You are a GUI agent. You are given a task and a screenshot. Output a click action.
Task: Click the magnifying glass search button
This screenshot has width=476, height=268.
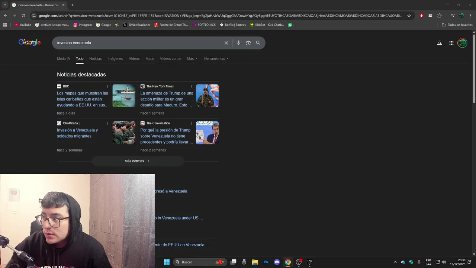pyautogui.click(x=258, y=43)
